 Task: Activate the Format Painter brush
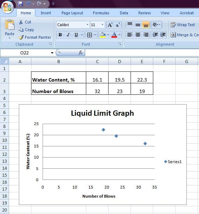click(x=35, y=37)
